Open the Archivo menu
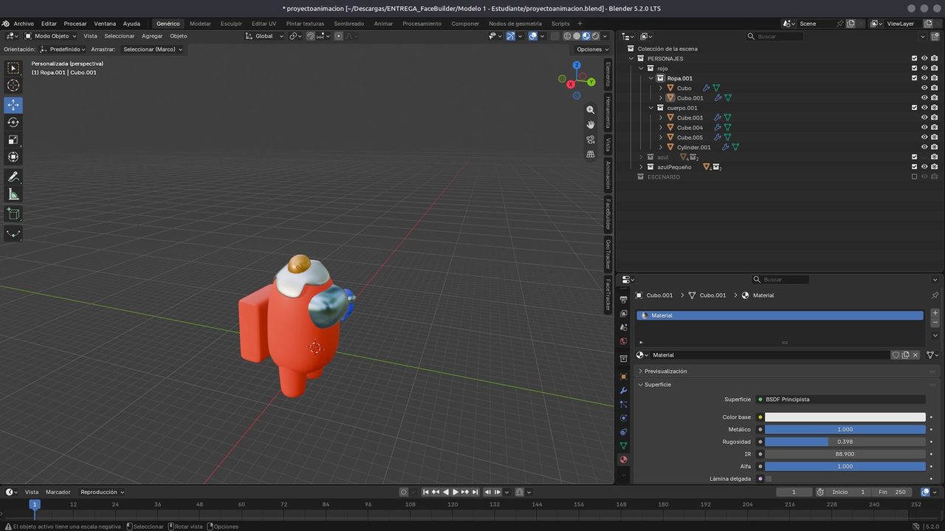The width and height of the screenshot is (945, 531). (x=24, y=24)
